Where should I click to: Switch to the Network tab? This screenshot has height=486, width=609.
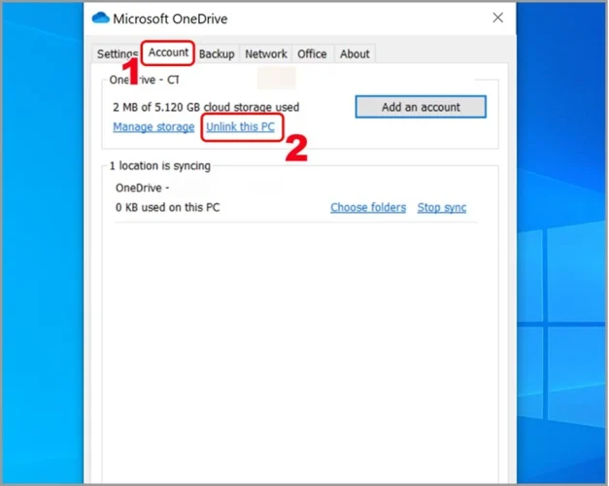266,53
